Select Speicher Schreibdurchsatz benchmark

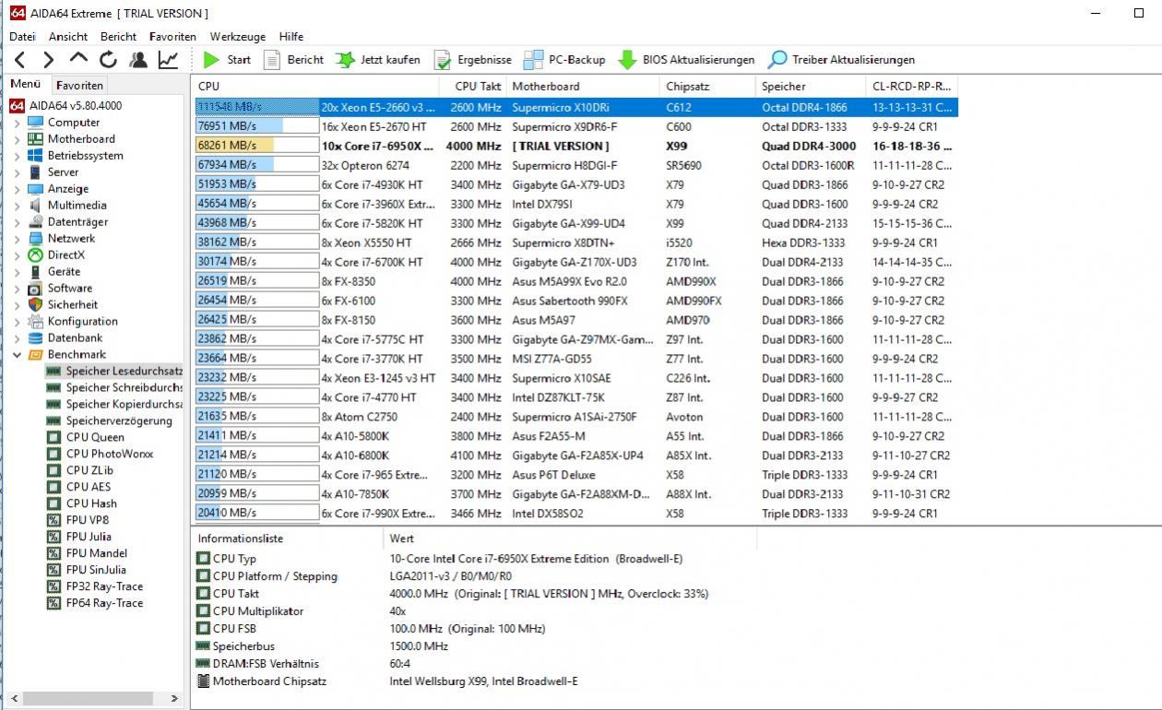click(x=124, y=387)
